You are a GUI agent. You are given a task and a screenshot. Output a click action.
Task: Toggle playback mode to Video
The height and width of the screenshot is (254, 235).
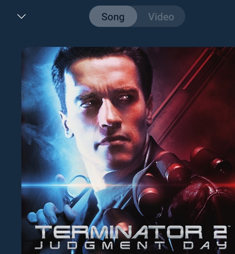[161, 16]
